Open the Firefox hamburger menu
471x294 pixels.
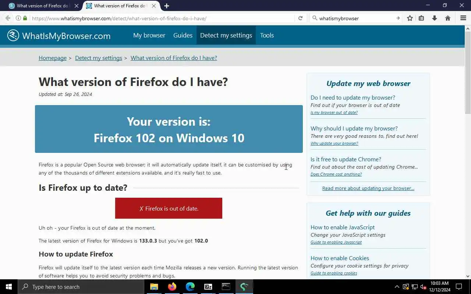(463, 18)
